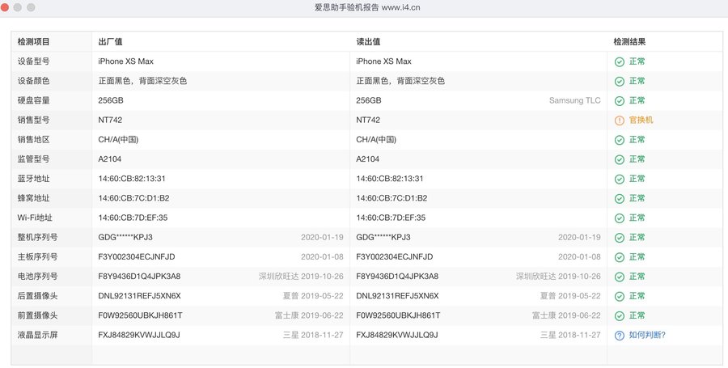Click read mainboard serial F3Y002304ECJNFJD

click(395, 256)
